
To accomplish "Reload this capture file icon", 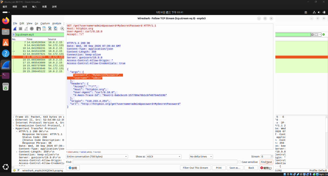I will click(x=55, y=28).
